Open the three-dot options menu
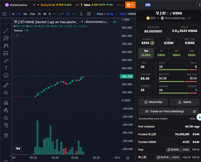The height and width of the screenshot is (162, 201). pos(199,5)
